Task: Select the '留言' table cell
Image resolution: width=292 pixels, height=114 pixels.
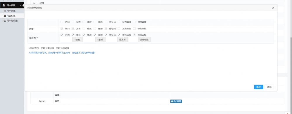Action: pyautogui.click(x=111, y=101)
